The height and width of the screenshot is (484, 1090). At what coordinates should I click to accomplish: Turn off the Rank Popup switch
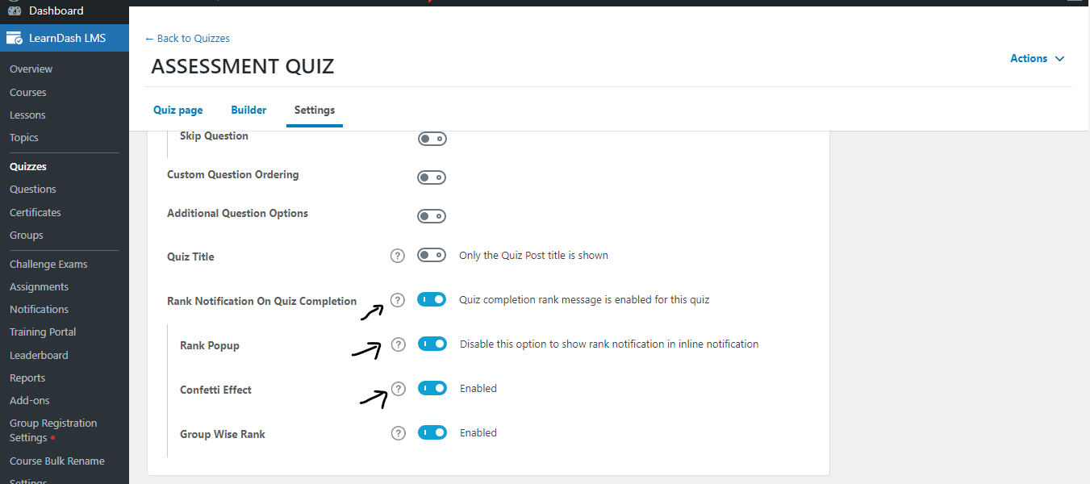tap(432, 344)
